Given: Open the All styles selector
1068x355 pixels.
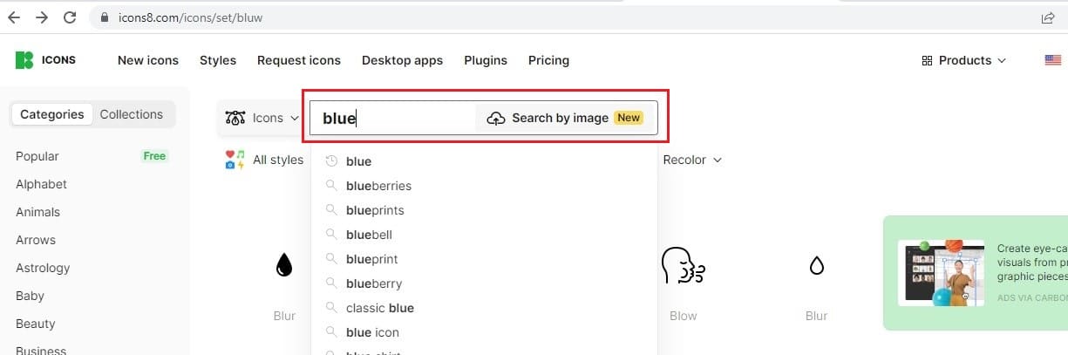Looking at the screenshot, I should pos(265,160).
